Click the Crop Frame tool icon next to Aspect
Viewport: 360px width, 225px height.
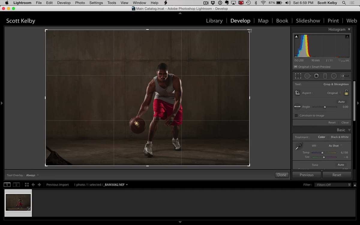click(x=297, y=93)
